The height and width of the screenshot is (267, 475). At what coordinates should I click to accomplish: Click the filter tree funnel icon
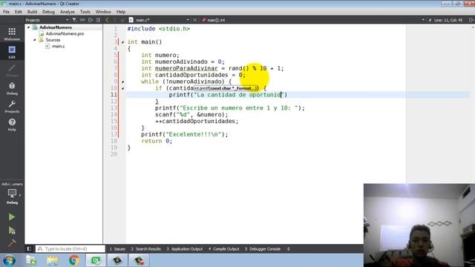pyautogui.click(x=74, y=20)
